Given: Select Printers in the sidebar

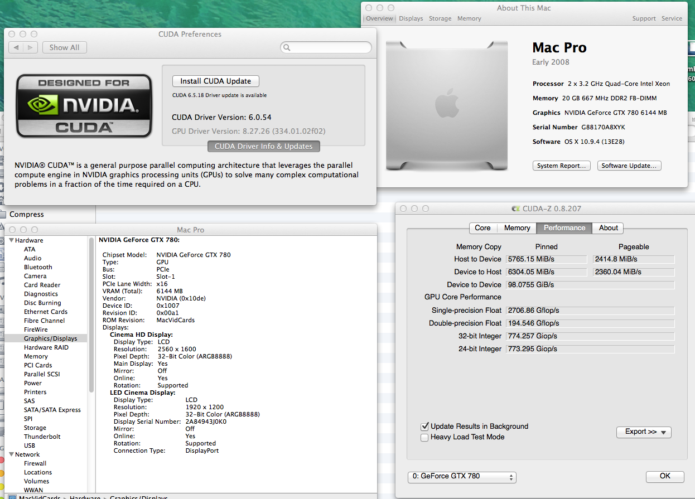Looking at the screenshot, I should click(35, 393).
